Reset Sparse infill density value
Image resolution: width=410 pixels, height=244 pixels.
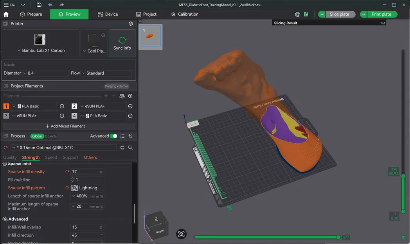click(67, 172)
